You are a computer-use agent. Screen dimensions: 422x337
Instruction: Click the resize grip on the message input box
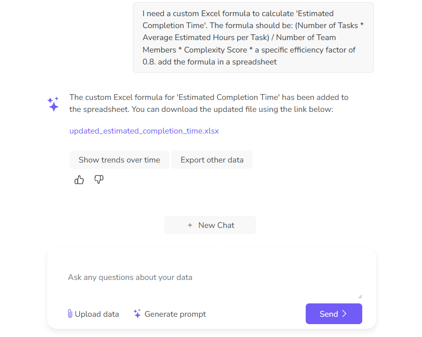(360, 296)
